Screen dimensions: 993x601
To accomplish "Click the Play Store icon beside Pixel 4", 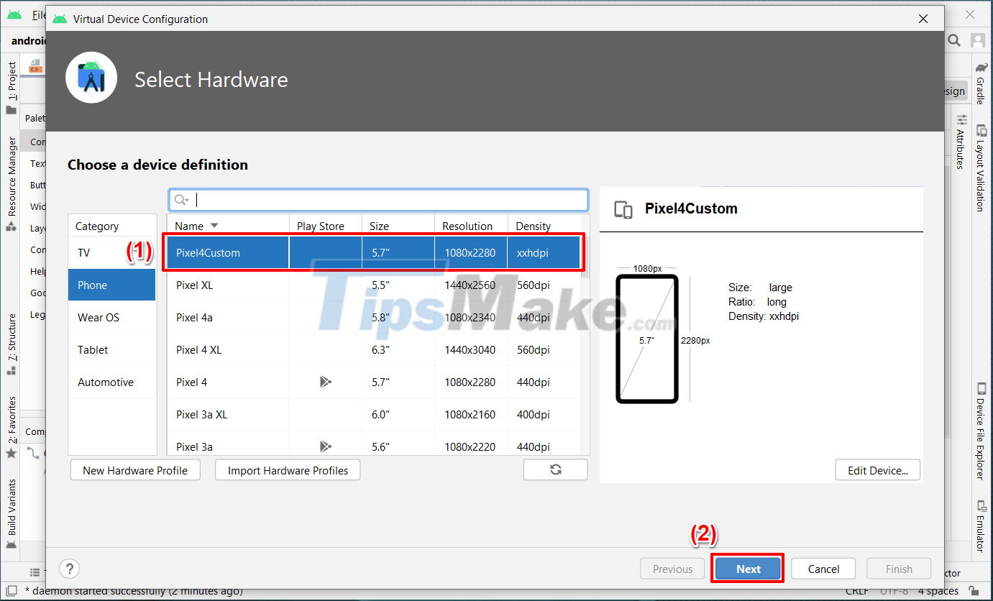I will [x=326, y=382].
